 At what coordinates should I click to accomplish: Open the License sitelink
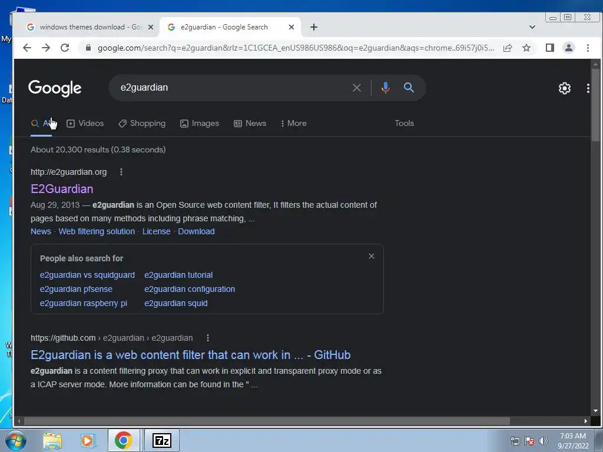pos(156,231)
